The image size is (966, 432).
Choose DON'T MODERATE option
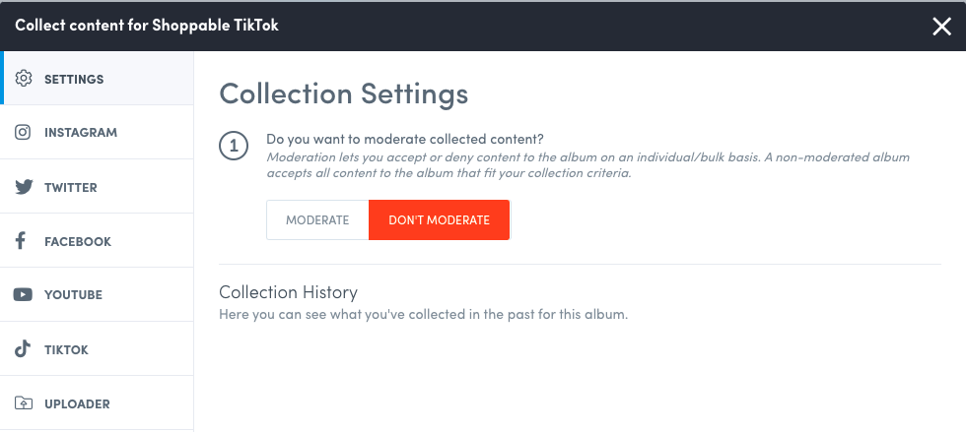point(439,220)
